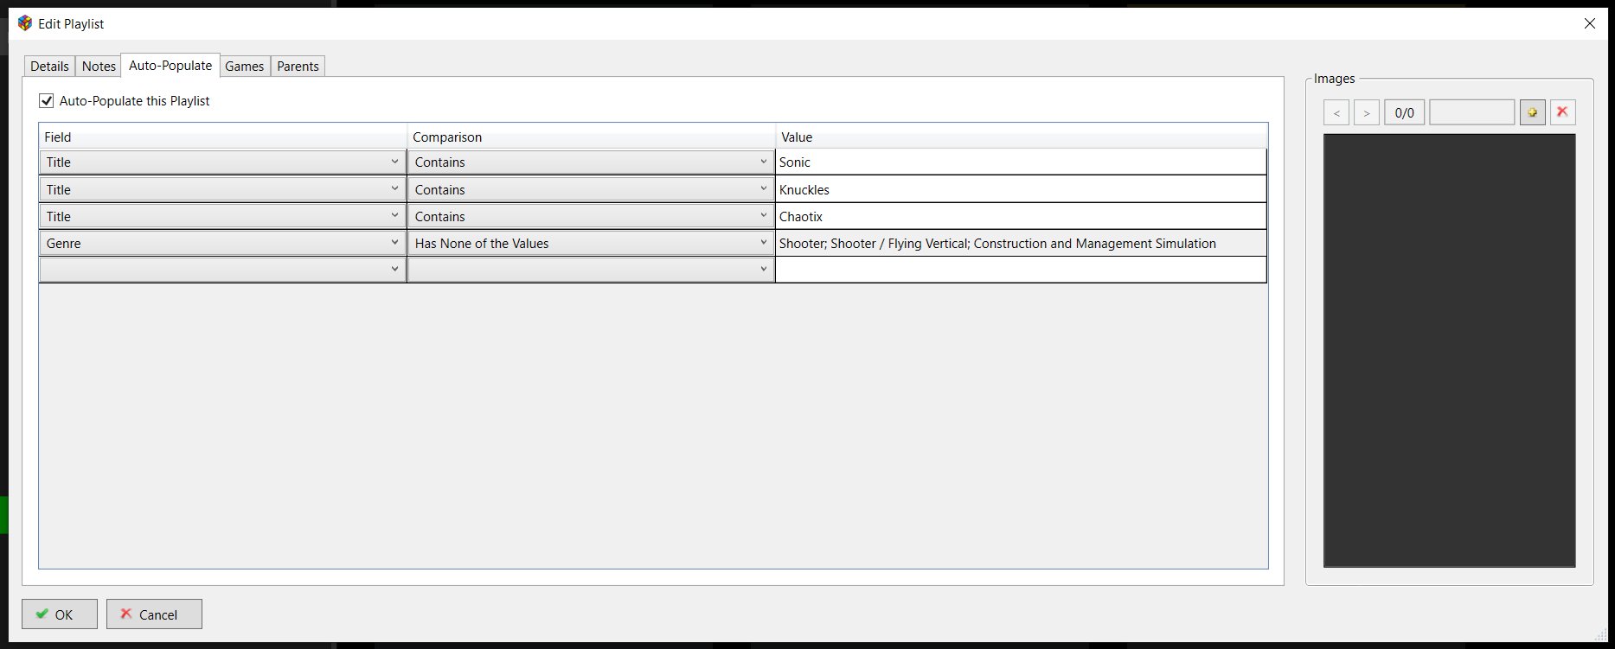Switch to the Parents tab
This screenshot has width=1615, height=649.
pyautogui.click(x=298, y=67)
